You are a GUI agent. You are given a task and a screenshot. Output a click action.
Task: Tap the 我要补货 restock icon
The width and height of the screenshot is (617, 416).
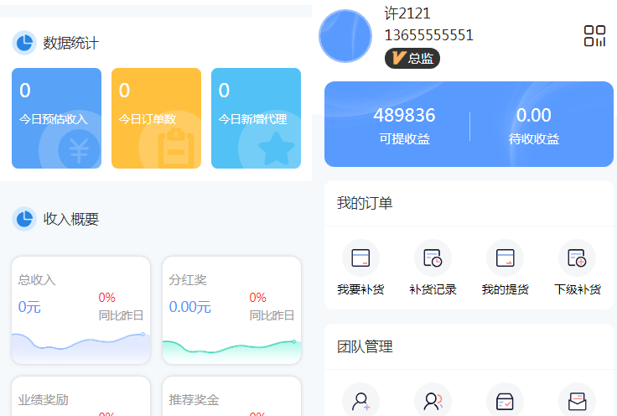[x=360, y=258]
